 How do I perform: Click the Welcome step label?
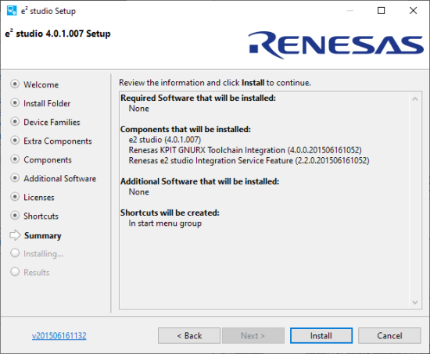click(x=41, y=84)
